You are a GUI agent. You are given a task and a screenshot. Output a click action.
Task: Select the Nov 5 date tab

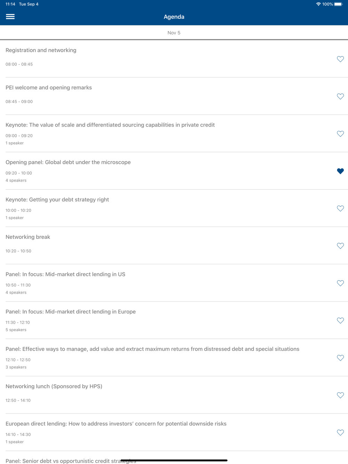[174, 33]
